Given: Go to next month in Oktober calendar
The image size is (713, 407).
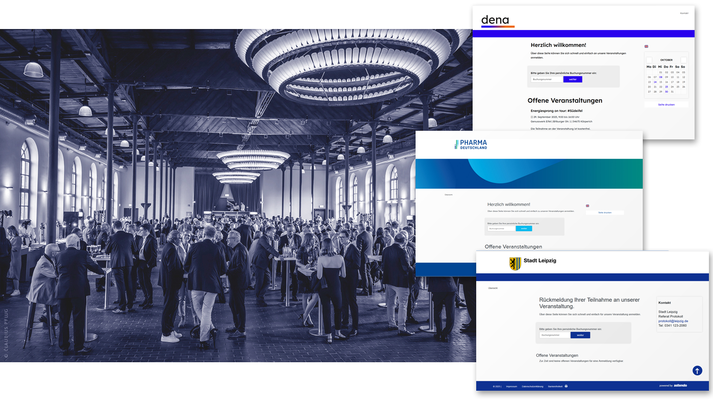Looking at the screenshot, I should (683, 60).
